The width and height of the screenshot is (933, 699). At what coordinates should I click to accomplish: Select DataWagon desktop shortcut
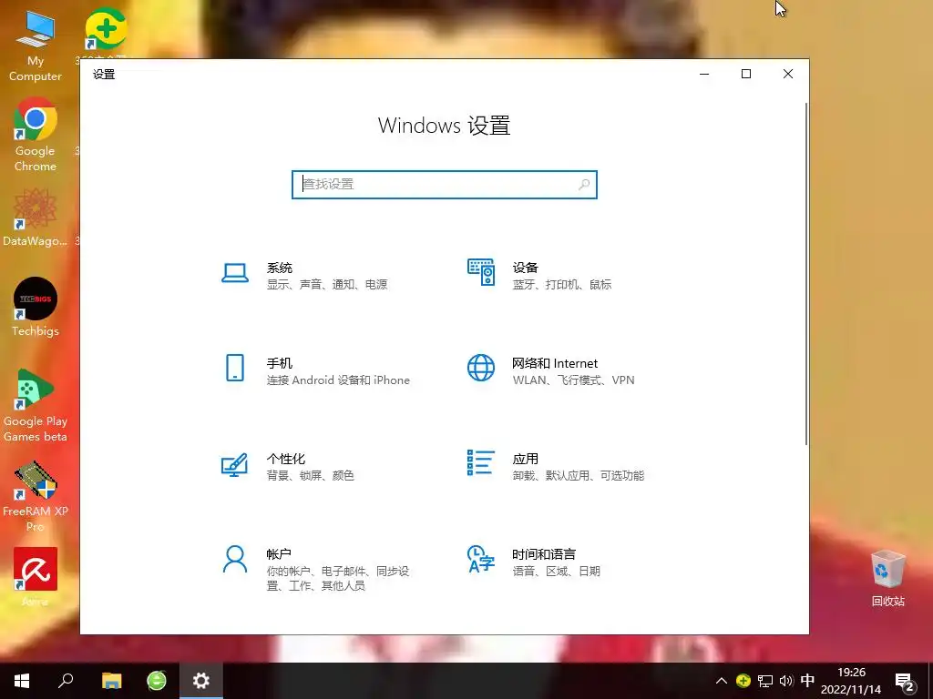36,218
